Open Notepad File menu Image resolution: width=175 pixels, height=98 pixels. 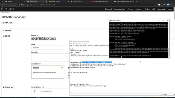point(71,44)
